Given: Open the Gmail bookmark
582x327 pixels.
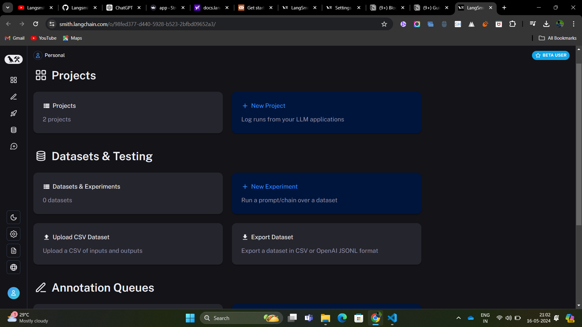Looking at the screenshot, I should 15,38.
